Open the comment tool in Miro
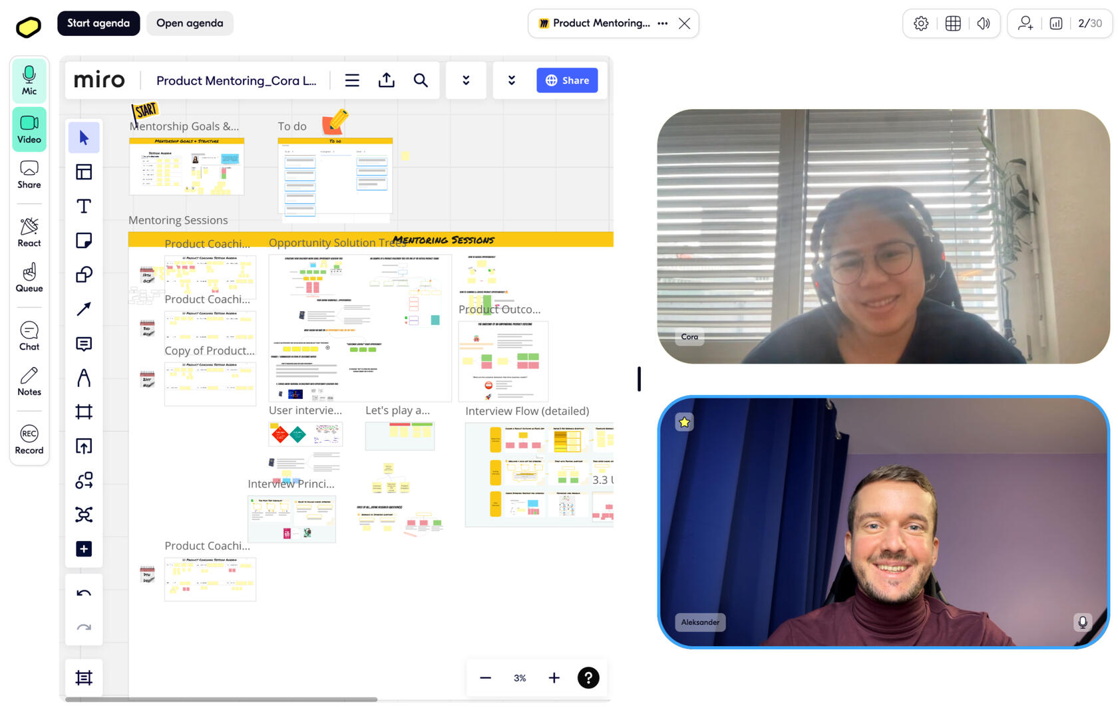This screenshot has height=712, width=1118. (84, 344)
